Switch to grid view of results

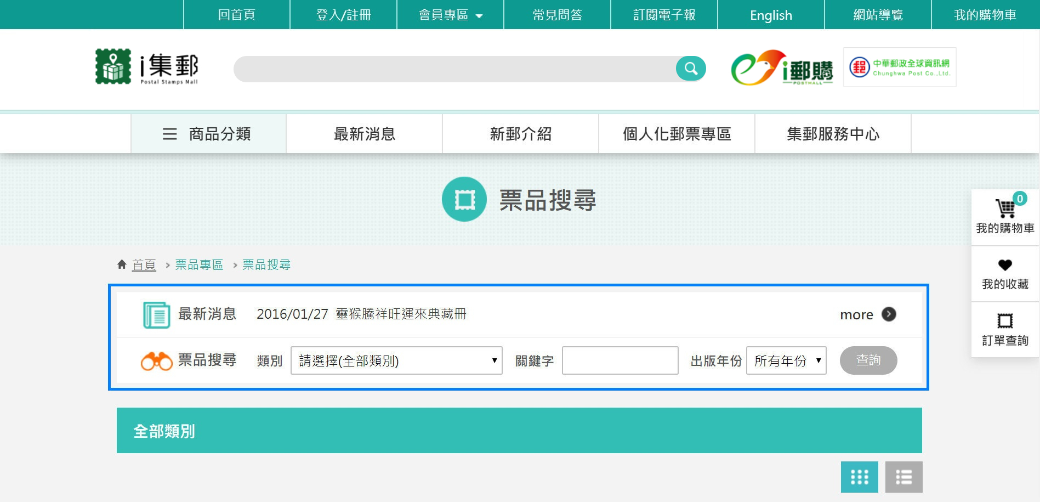pyautogui.click(x=859, y=477)
